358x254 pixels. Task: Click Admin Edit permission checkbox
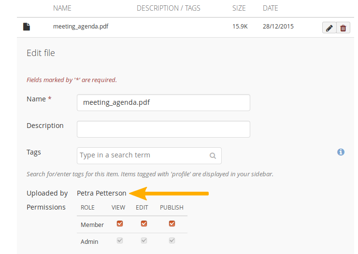143,240
